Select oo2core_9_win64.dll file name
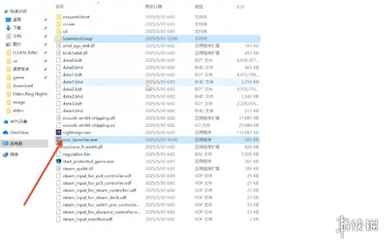Image resolution: width=388 pixels, height=245 pixels. pos(82,147)
